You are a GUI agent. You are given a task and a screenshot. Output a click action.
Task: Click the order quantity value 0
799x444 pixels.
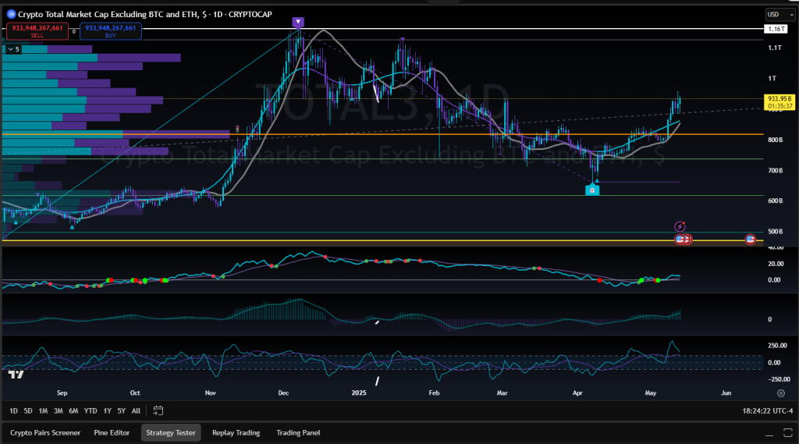point(74,32)
